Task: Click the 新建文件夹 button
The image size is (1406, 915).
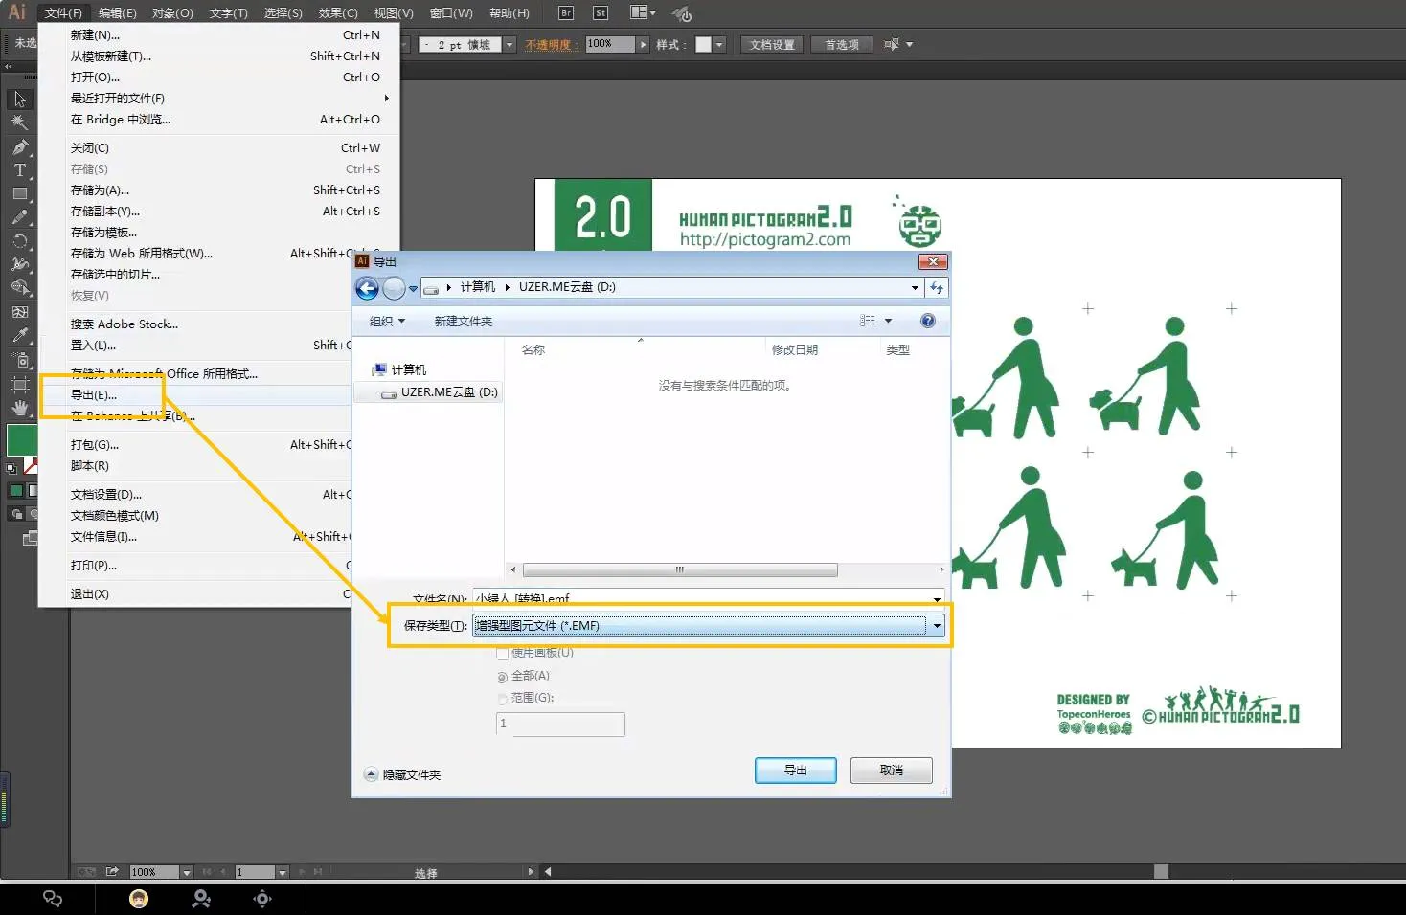Action: coord(464,322)
